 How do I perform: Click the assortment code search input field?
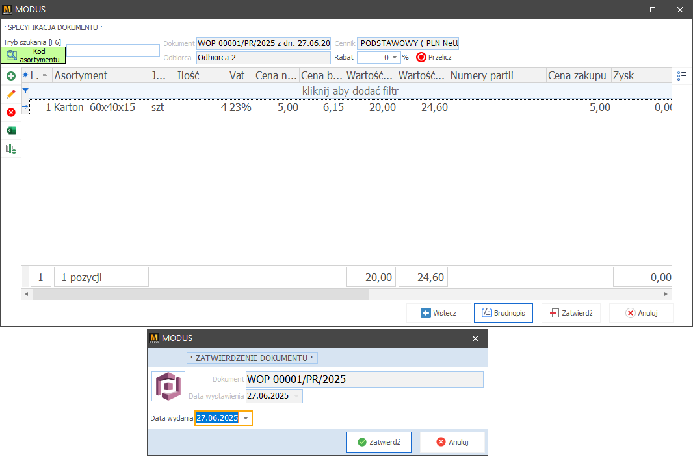point(113,51)
